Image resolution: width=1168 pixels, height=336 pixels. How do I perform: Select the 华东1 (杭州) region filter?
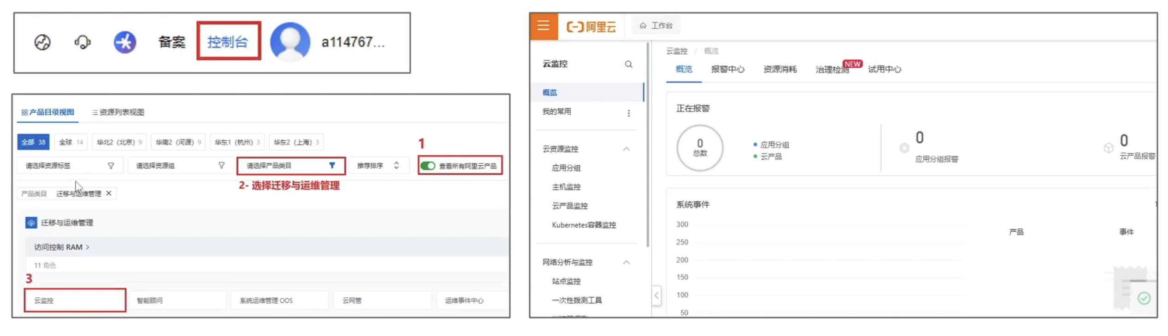point(237,142)
